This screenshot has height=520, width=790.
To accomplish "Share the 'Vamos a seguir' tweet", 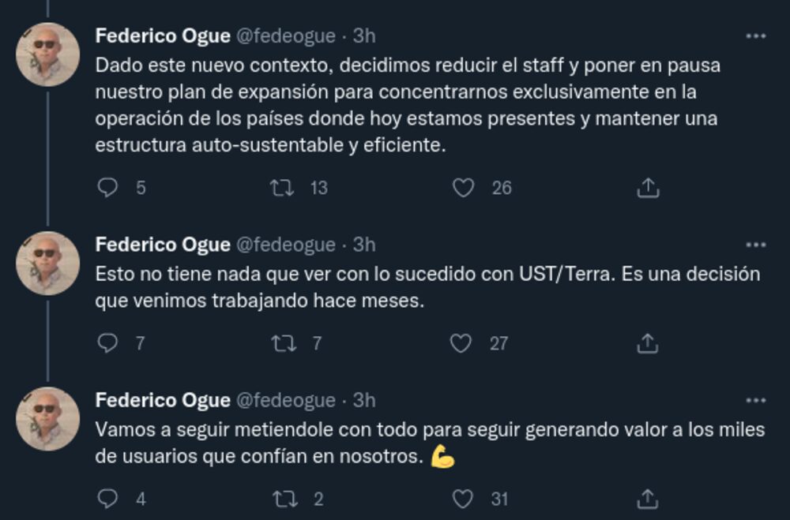I will 647,499.
